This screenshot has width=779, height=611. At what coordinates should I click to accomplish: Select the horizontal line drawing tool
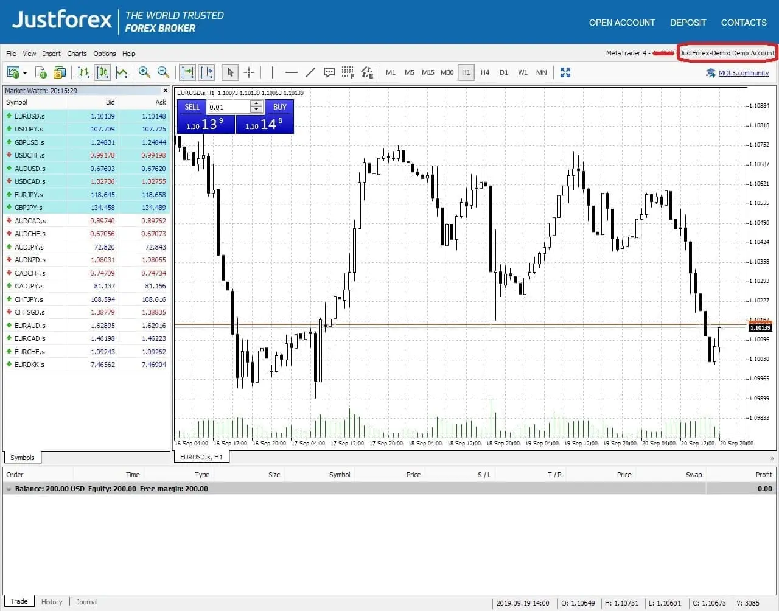292,72
